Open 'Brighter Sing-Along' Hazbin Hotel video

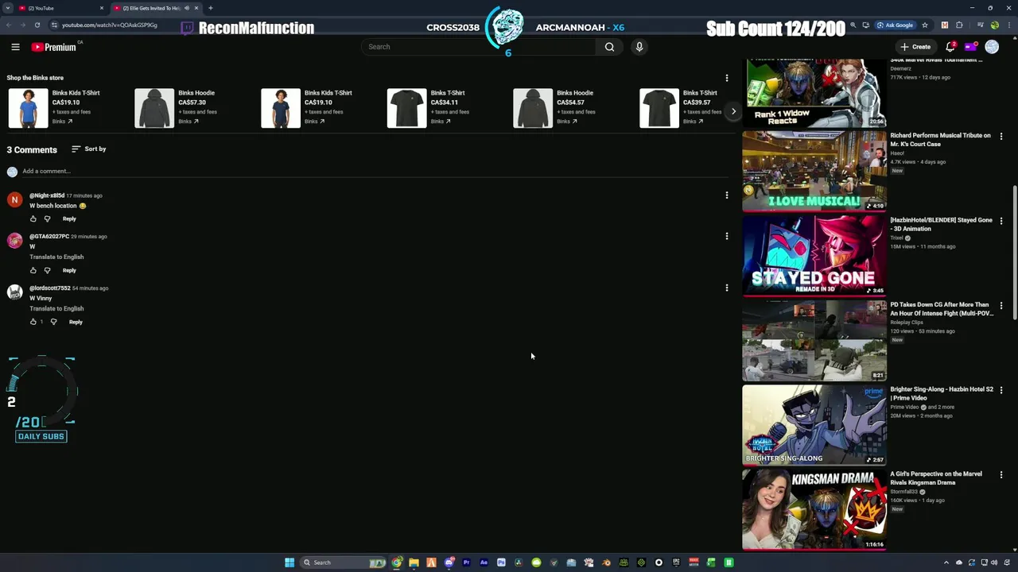[814, 425]
